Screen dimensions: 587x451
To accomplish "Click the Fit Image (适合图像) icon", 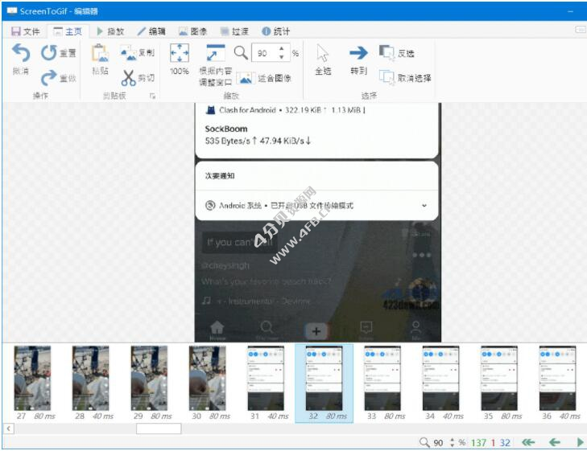I will [x=246, y=78].
